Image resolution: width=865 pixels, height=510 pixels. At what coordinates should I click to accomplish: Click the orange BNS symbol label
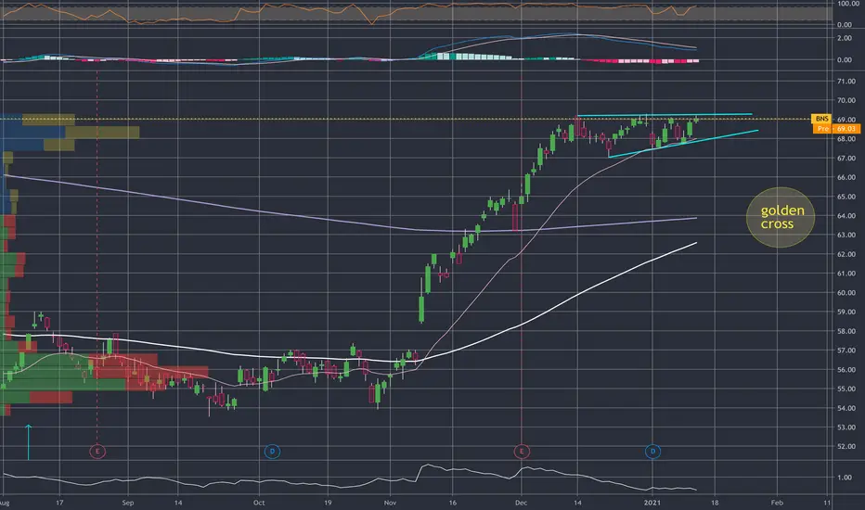pos(821,119)
